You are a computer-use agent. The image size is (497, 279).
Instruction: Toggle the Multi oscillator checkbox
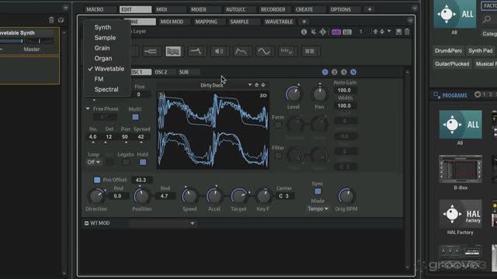(135, 117)
